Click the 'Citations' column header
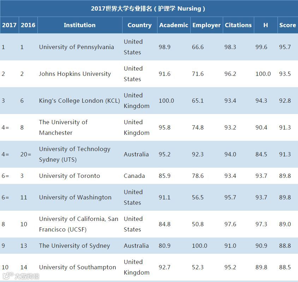The image size is (298, 282). coord(238,25)
